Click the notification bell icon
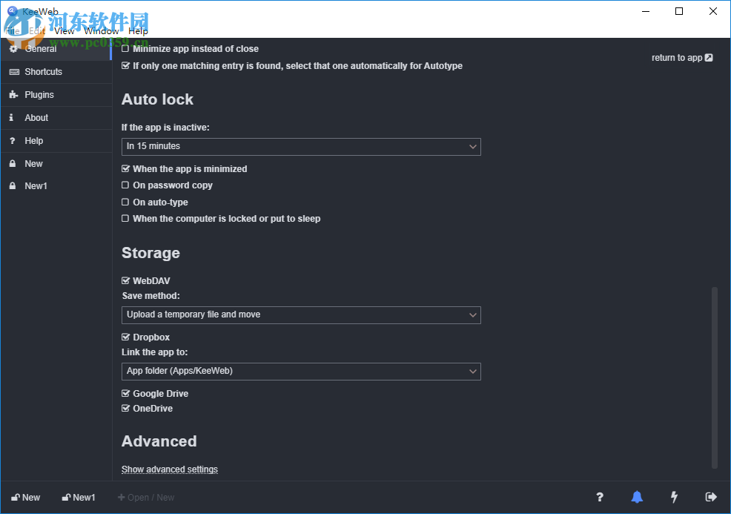 (x=637, y=497)
